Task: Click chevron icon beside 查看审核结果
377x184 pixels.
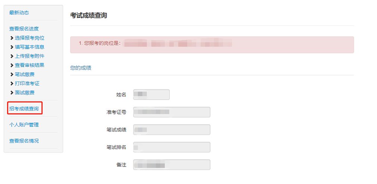Action: (x=12, y=65)
